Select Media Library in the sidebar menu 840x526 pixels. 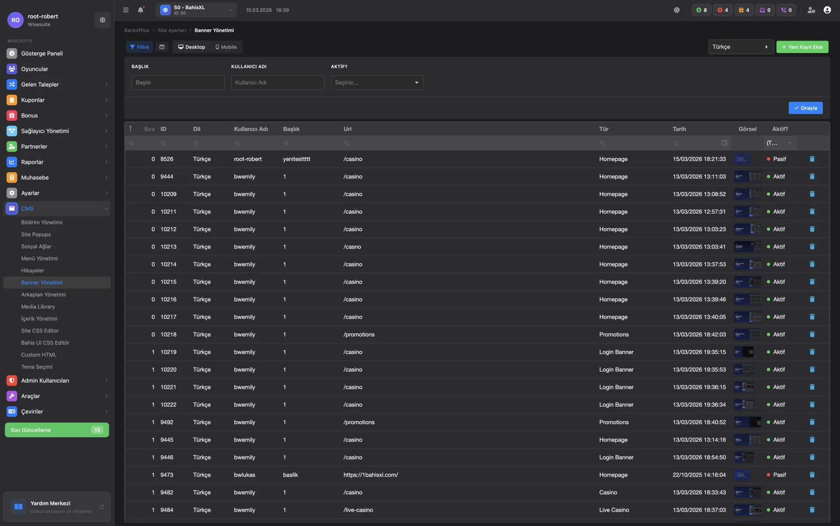(38, 307)
